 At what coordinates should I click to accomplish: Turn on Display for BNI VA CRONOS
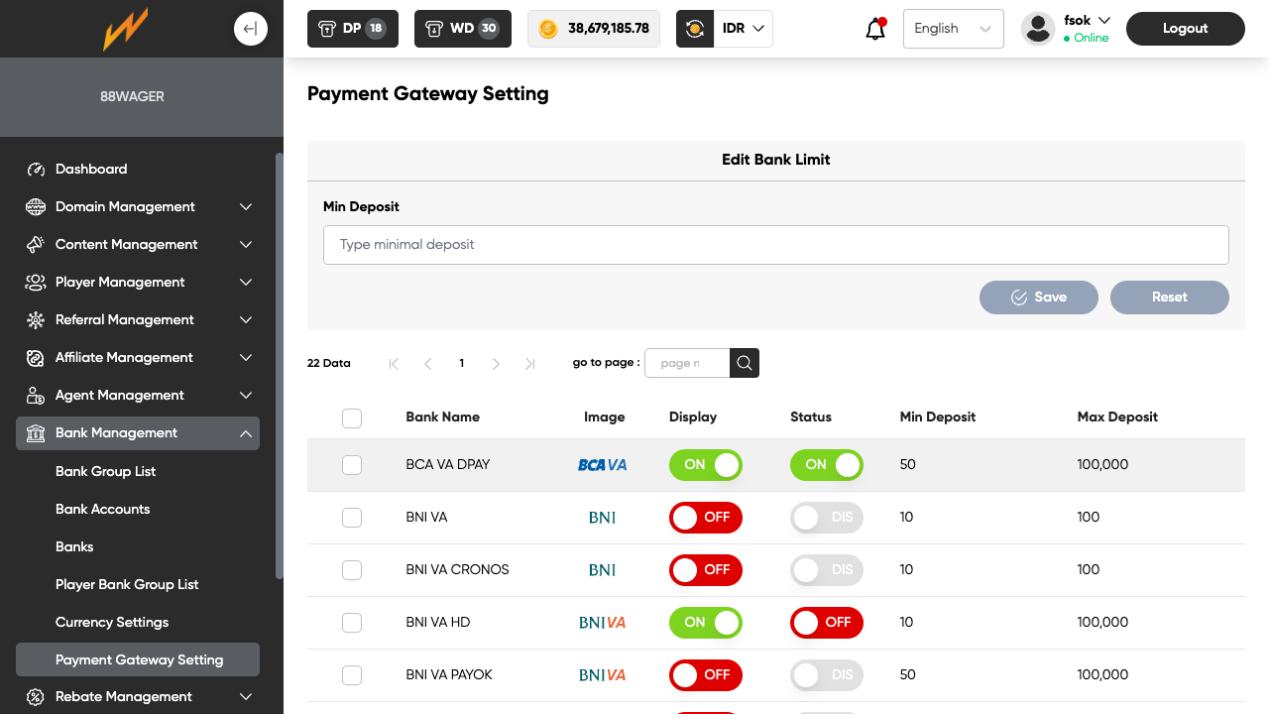click(x=706, y=570)
